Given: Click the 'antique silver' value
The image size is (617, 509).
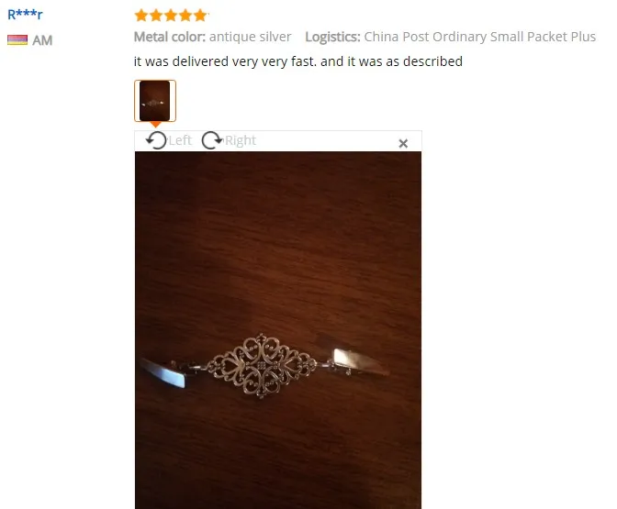Looking at the screenshot, I should coord(250,37).
